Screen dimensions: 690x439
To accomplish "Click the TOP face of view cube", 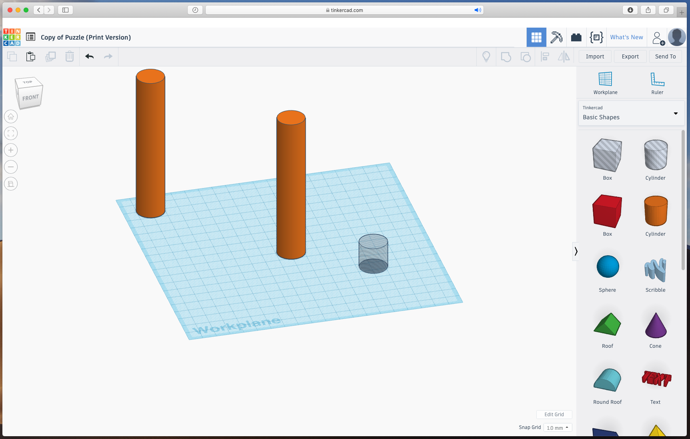I will (27, 82).
